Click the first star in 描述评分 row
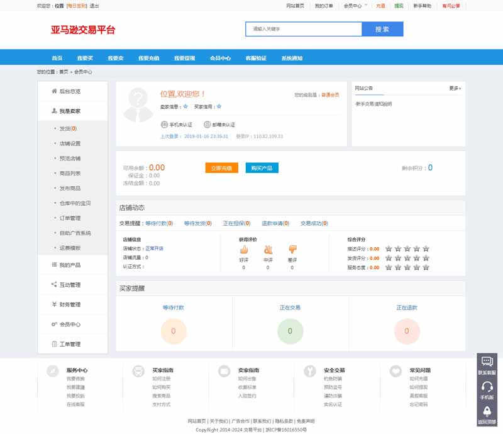503x434 pixels. click(389, 248)
